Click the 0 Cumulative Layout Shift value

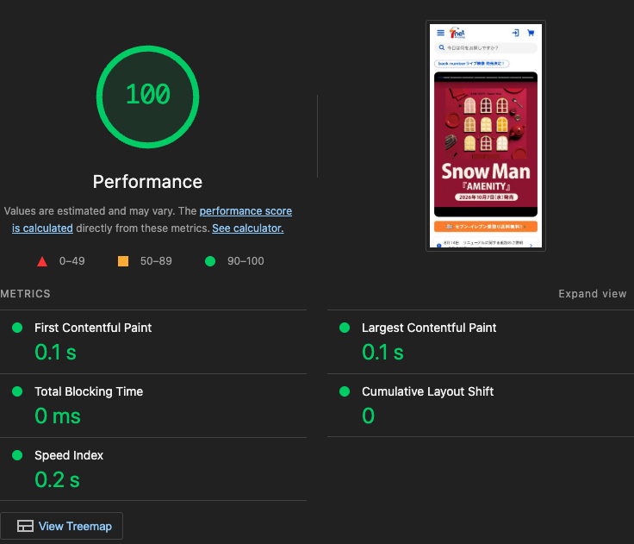coord(369,416)
